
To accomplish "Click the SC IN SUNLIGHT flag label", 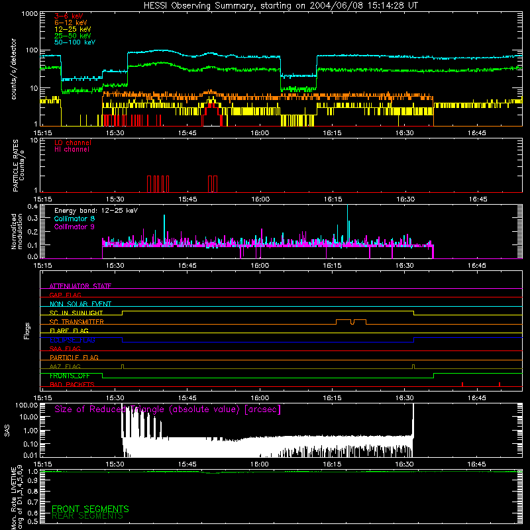I will (x=76, y=313).
